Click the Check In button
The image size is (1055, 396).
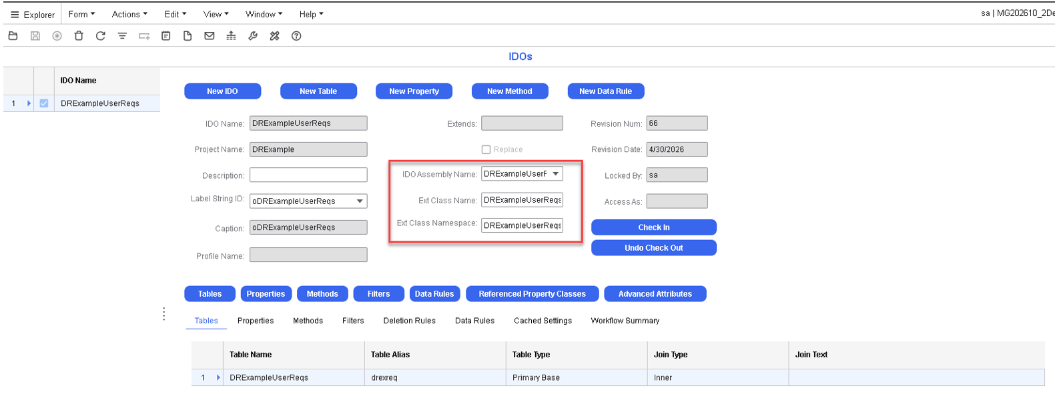pos(654,227)
